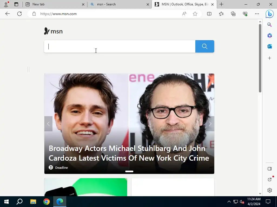277x207 pixels.
Task: Open the taskbar clock and date
Action: [x=254, y=202]
